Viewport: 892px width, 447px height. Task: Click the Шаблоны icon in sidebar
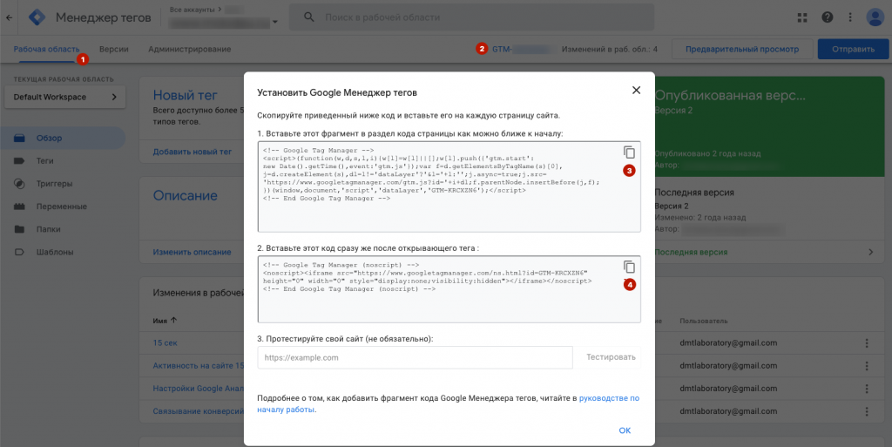19,252
